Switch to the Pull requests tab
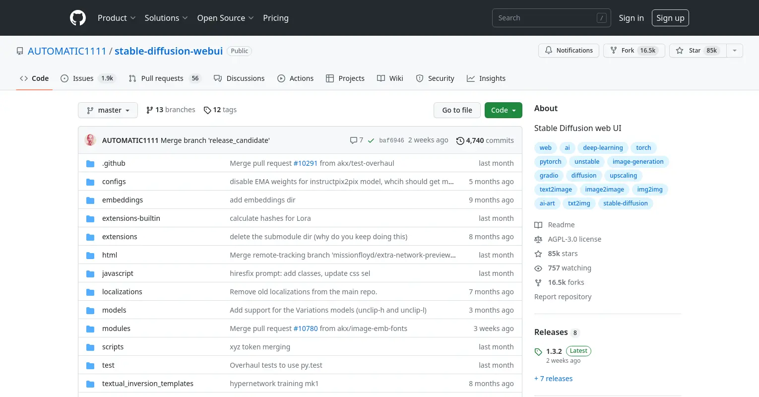The height and width of the screenshot is (397, 759). click(x=163, y=78)
